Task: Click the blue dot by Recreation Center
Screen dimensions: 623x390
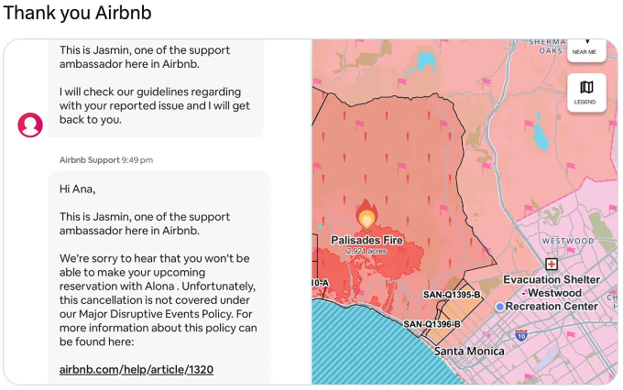Action: point(499,306)
